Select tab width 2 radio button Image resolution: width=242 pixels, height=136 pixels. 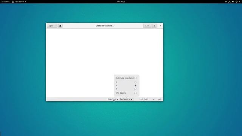[135, 82]
